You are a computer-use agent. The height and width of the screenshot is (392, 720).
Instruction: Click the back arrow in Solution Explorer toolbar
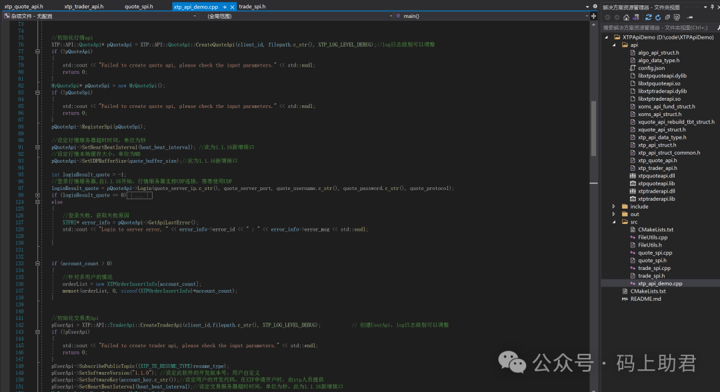point(607,17)
